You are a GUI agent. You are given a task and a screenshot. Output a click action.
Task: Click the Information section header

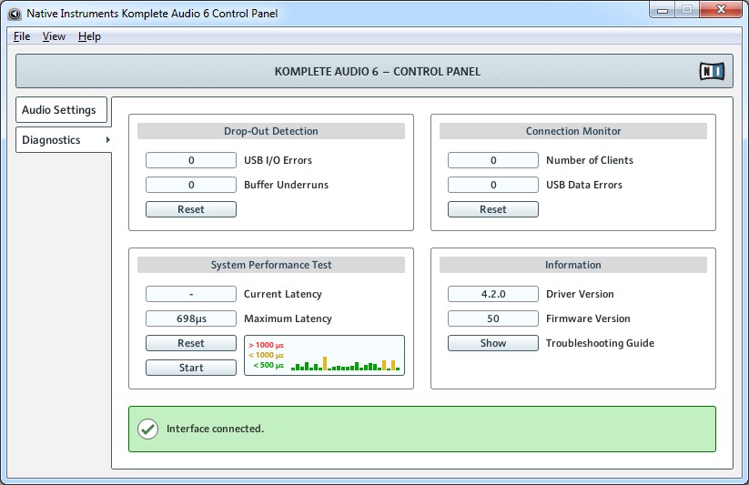click(x=573, y=265)
